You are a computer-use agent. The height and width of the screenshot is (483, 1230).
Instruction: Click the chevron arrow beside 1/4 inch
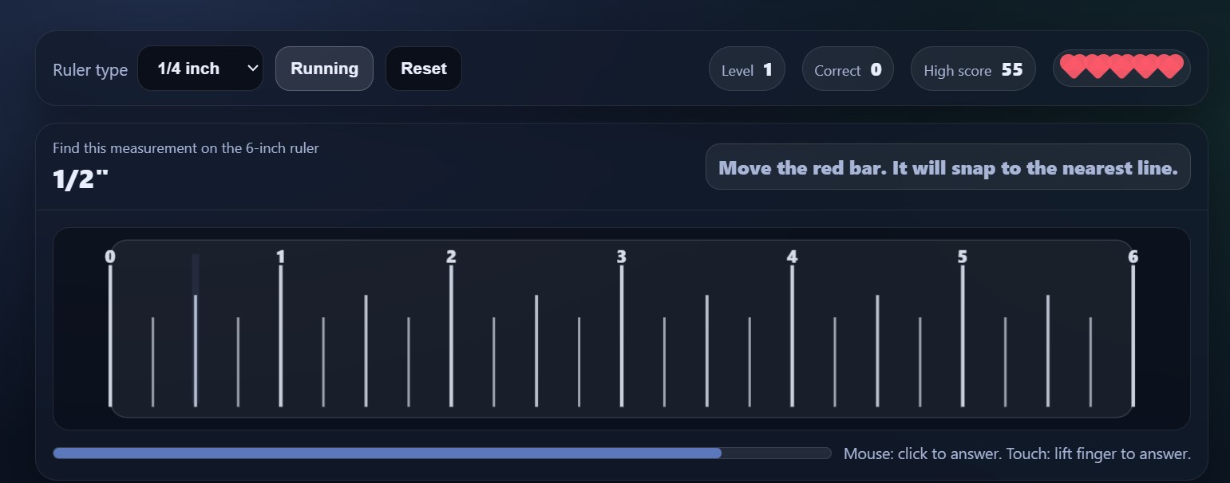tap(252, 69)
